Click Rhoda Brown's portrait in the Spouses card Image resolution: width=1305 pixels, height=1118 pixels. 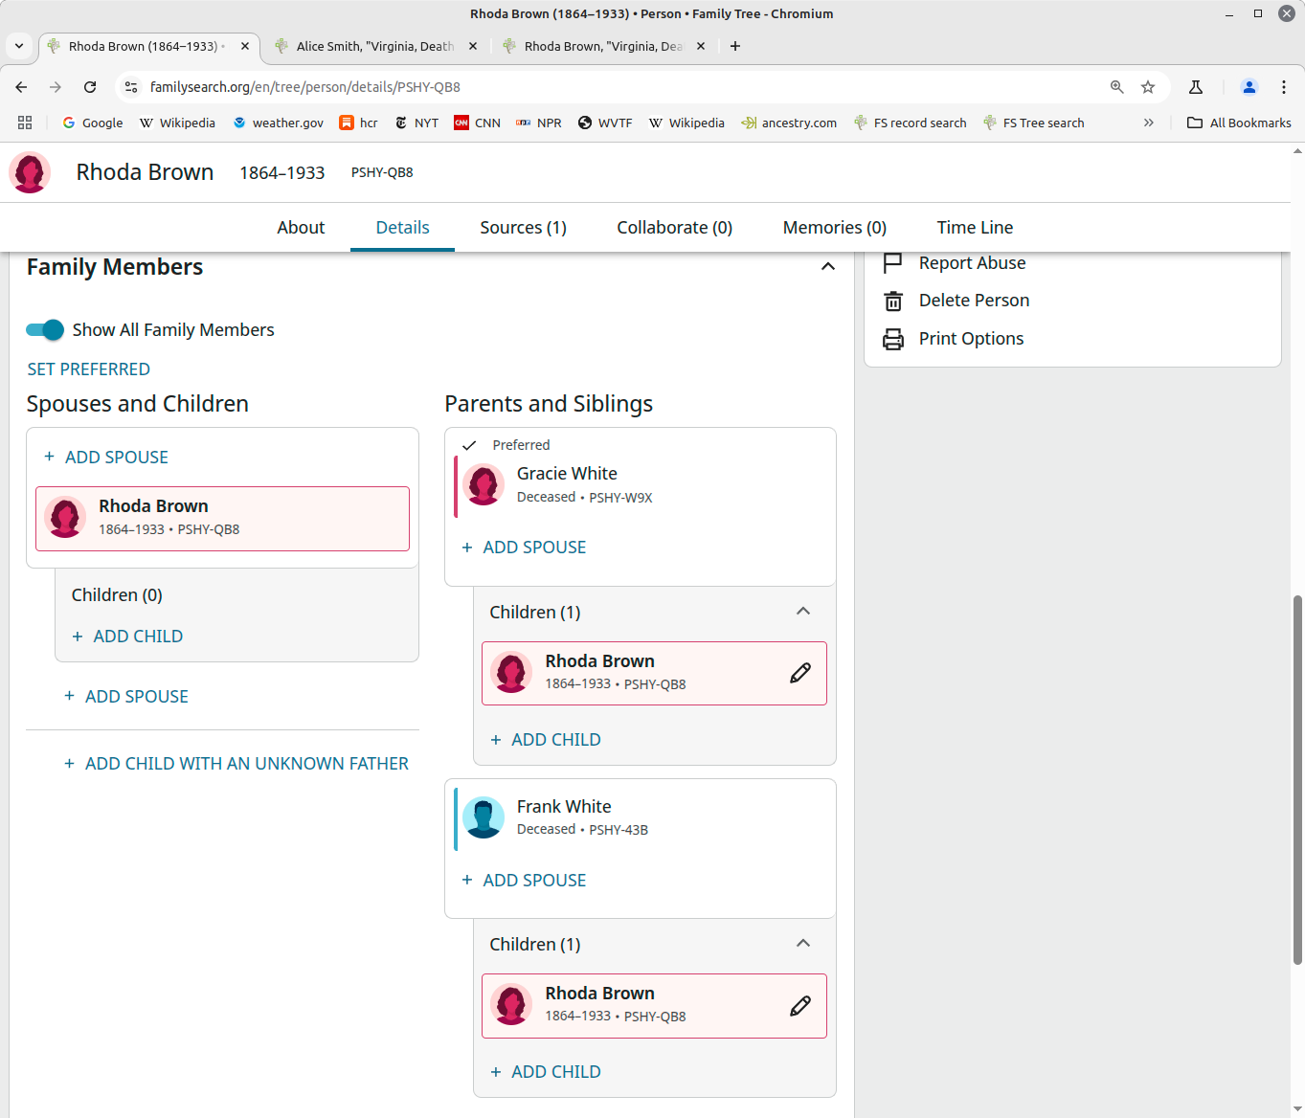coord(65,518)
